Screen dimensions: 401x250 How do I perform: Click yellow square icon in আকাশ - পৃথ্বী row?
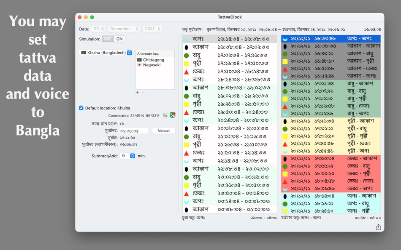pos(285,61)
